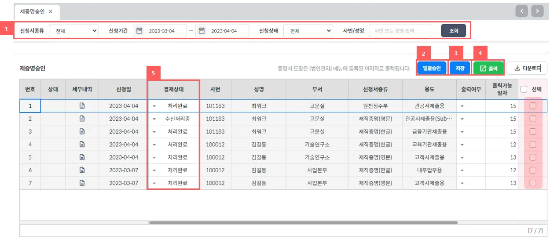
Task: Go to next tab with right arrow
Action: click(x=537, y=11)
